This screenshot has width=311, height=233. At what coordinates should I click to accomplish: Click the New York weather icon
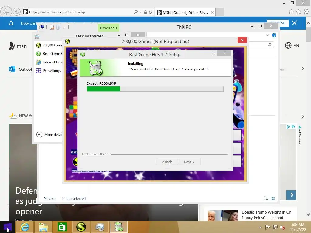(x=13, y=116)
